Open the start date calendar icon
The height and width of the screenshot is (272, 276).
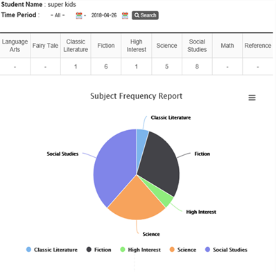(79, 15)
